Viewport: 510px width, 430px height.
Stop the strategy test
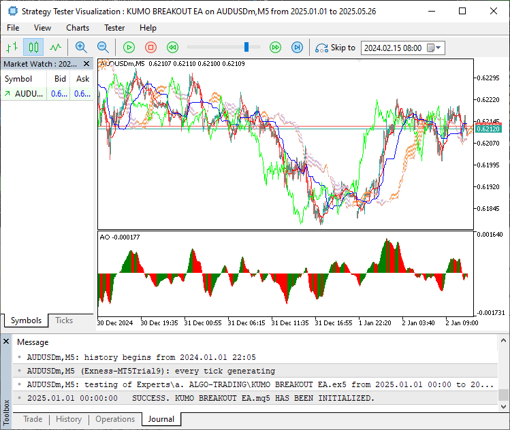click(x=151, y=48)
